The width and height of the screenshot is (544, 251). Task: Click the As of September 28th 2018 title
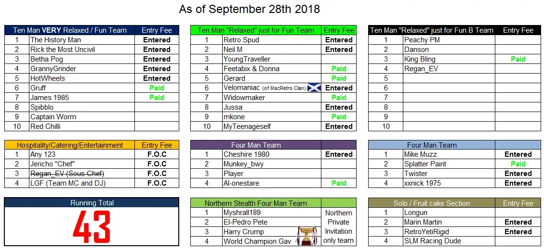pyautogui.click(x=250, y=9)
